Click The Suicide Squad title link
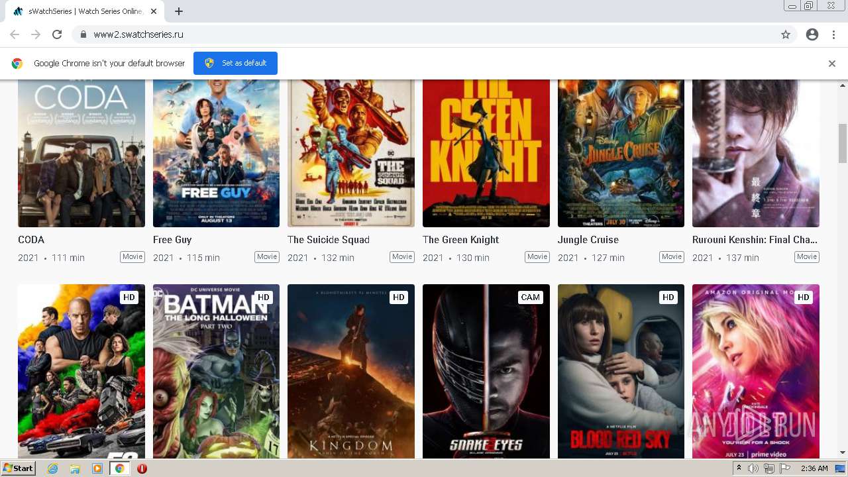Screen dimensions: 848x477 (x=329, y=240)
